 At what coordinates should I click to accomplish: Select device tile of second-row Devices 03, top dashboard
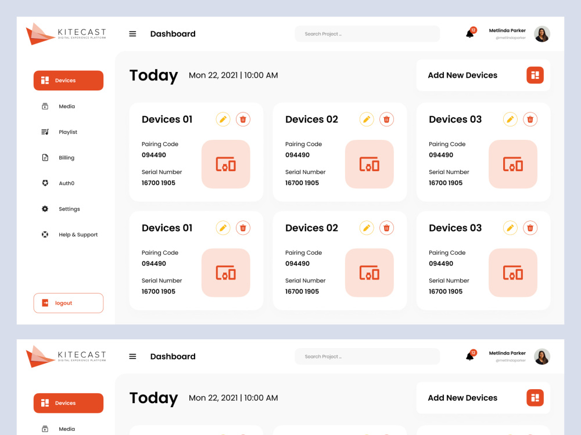(513, 273)
